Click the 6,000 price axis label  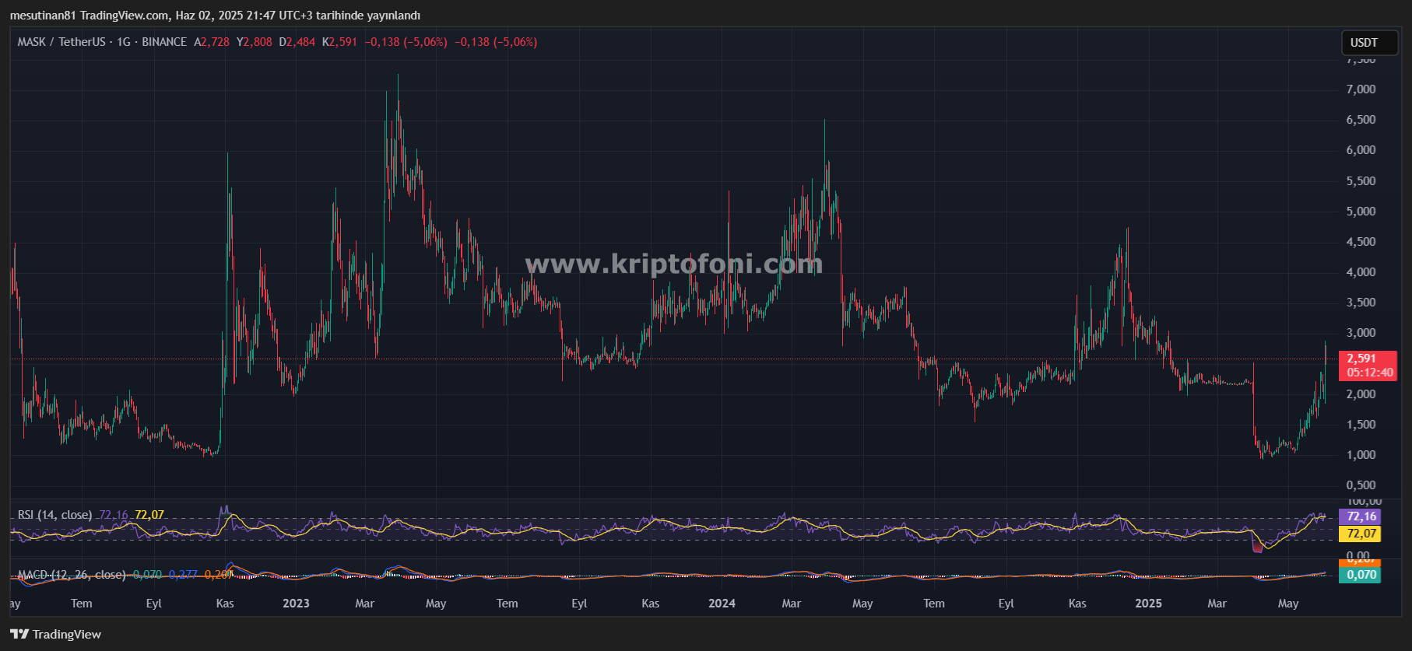(1361, 150)
